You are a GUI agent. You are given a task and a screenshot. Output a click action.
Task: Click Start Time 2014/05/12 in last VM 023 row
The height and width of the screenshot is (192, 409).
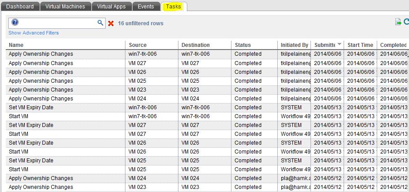[361, 187]
